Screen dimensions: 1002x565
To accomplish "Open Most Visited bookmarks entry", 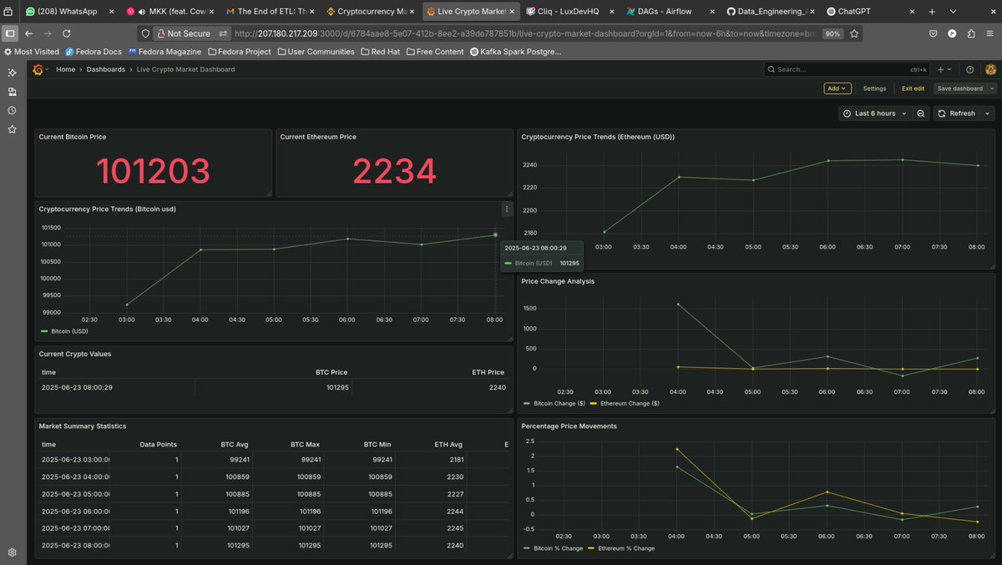I will click(31, 52).
